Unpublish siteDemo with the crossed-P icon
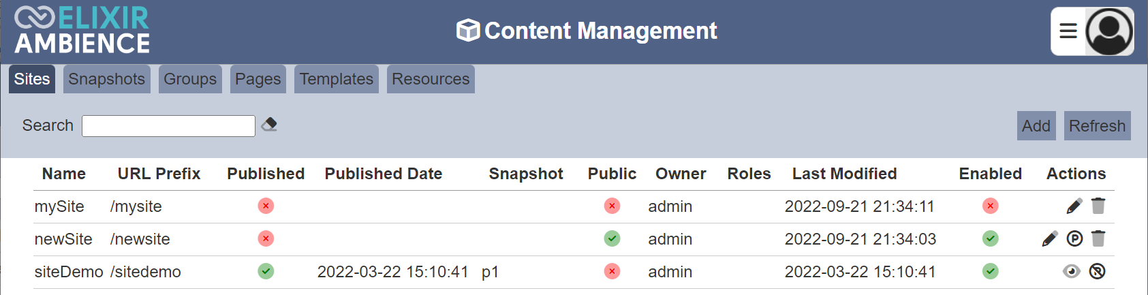 point(1097,271)
